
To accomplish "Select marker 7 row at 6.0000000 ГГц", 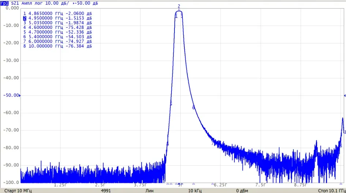I will tap(57, 41).
